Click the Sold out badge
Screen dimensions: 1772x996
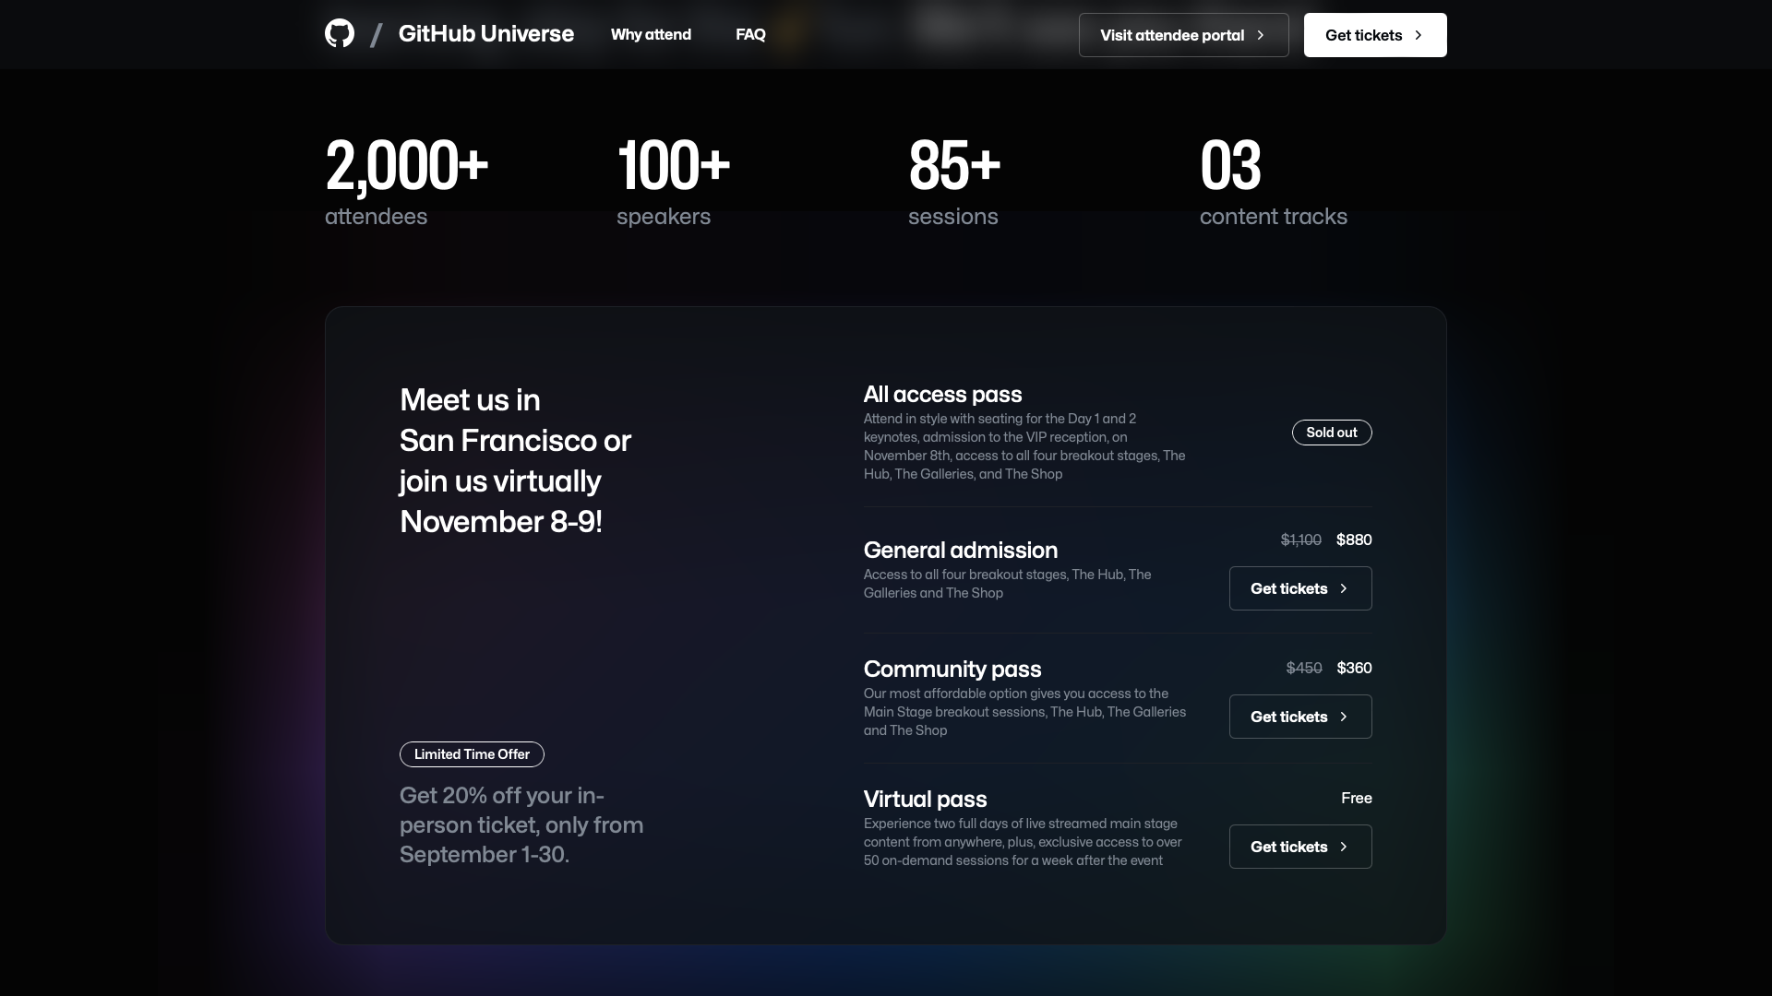pyautogui.click(x=1332, y=433)
